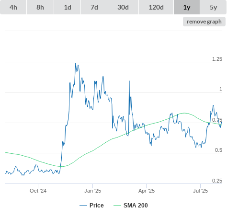Click the Jul '25 x-axis label
The height and width of the screenshot is (218, 227).
[200, 191]
